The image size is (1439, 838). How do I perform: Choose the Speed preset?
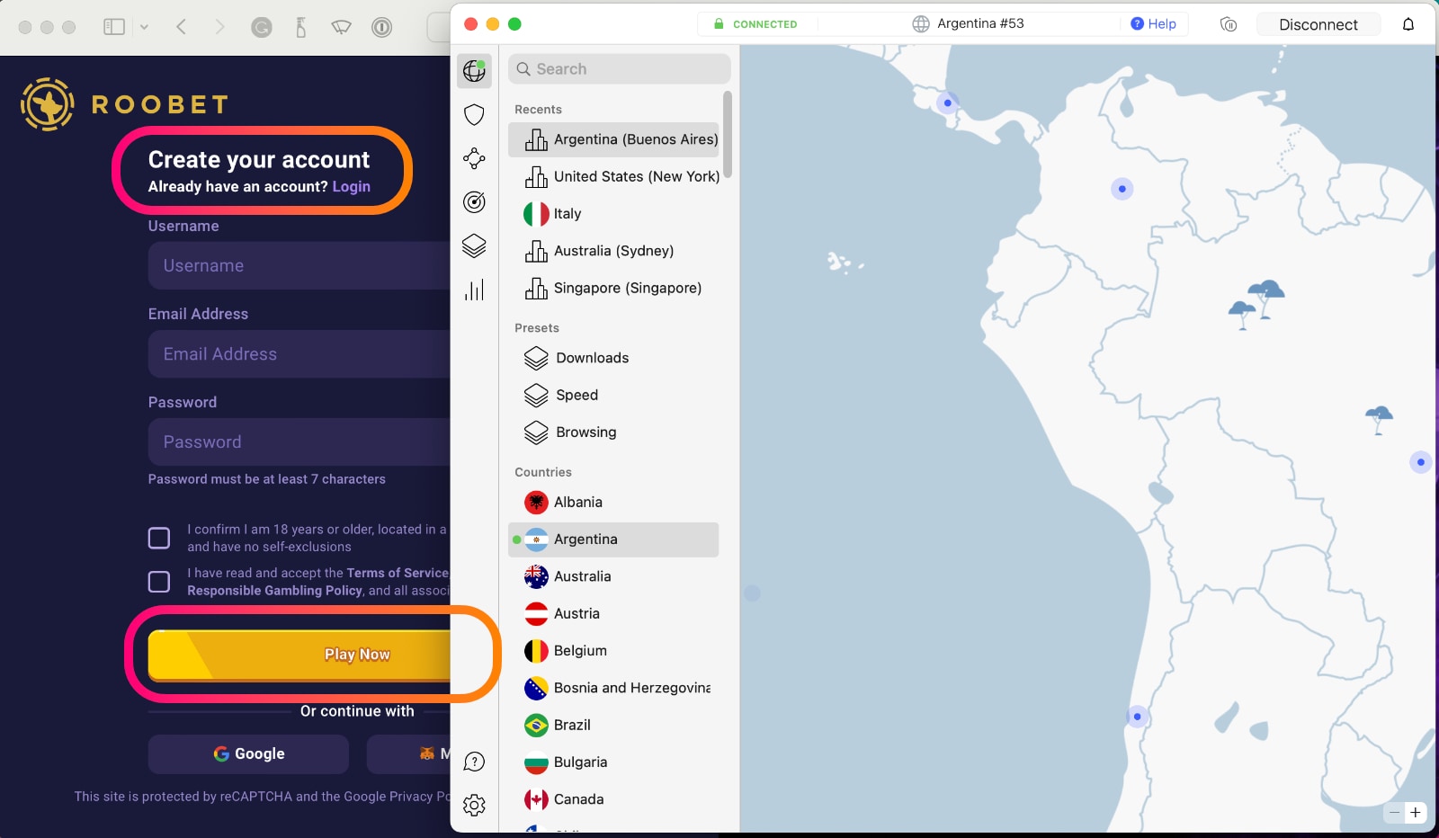click(613, 395)
